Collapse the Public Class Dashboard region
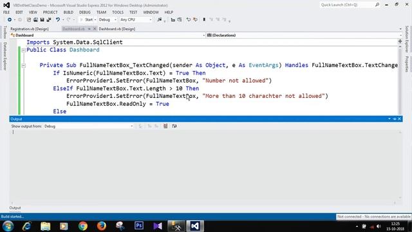Screen dimensions: 412x232 (23, 50)
